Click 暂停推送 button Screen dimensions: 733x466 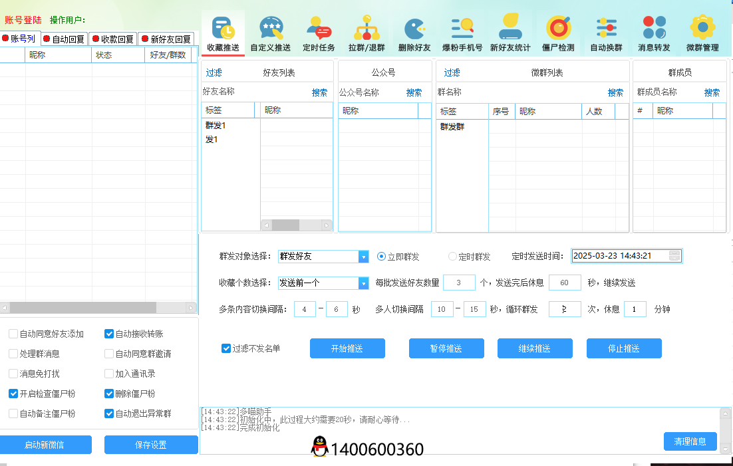click(446, 348)
